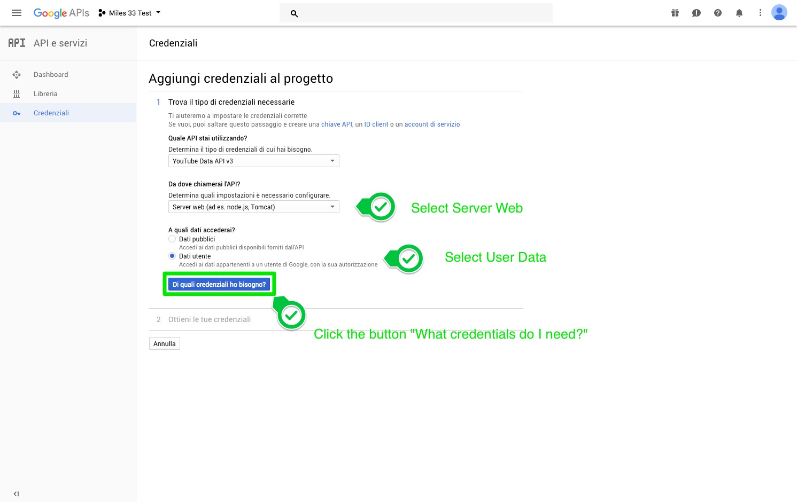The image size is (797, 502).
Task: Collapse the sidebar with bottom arrow
Action: click(16, 494)
